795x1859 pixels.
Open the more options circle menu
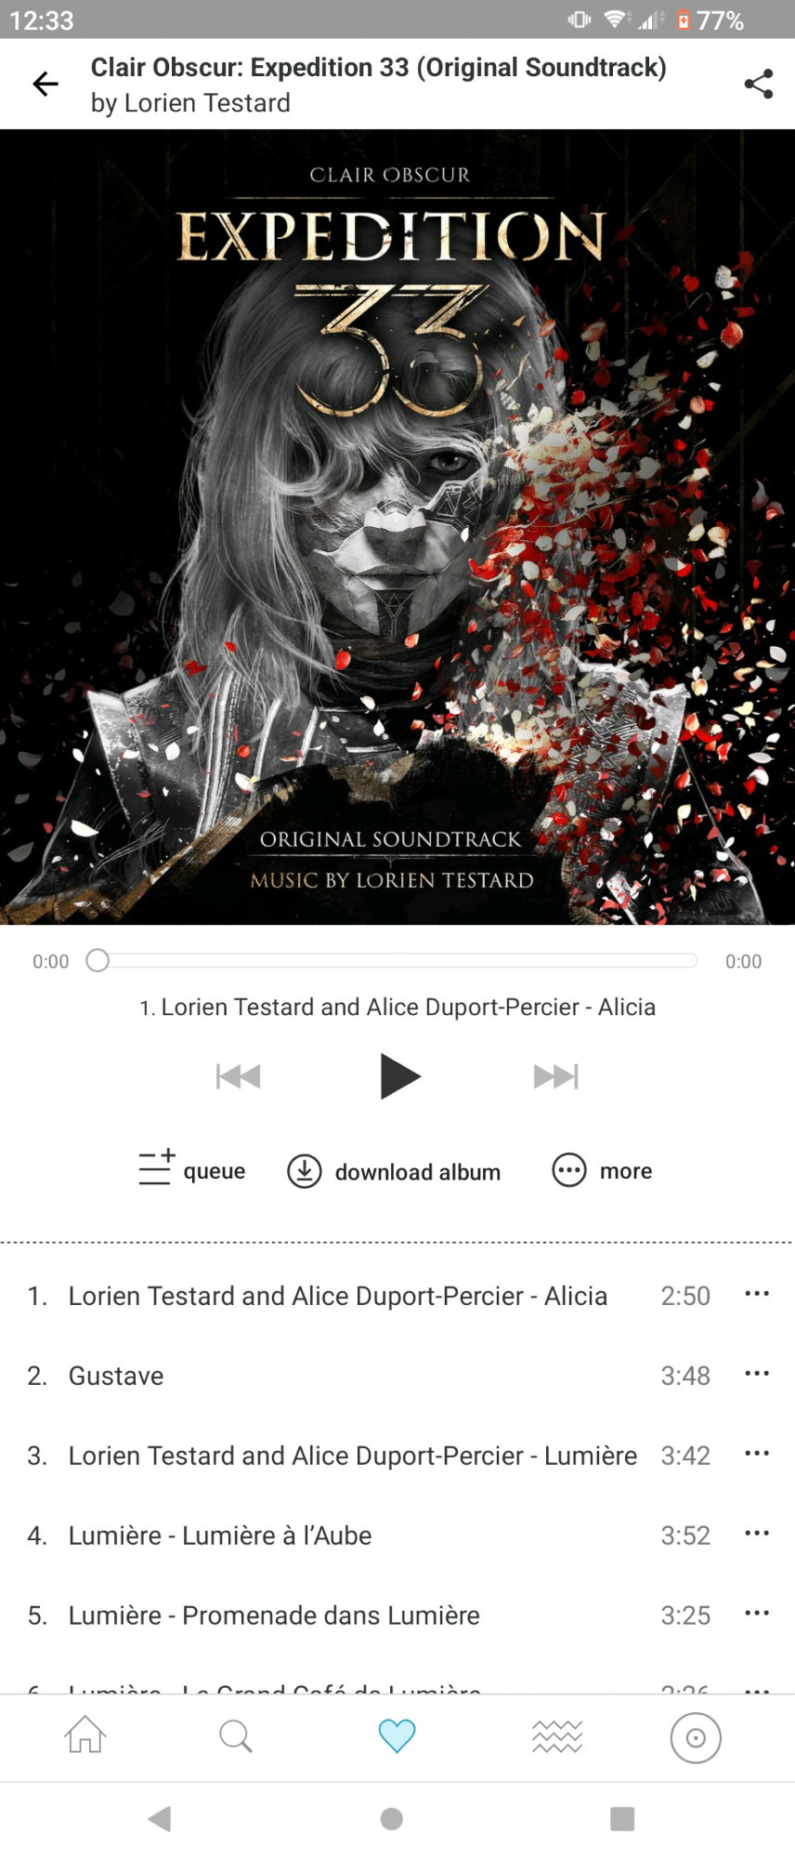tap(602, 1170)
